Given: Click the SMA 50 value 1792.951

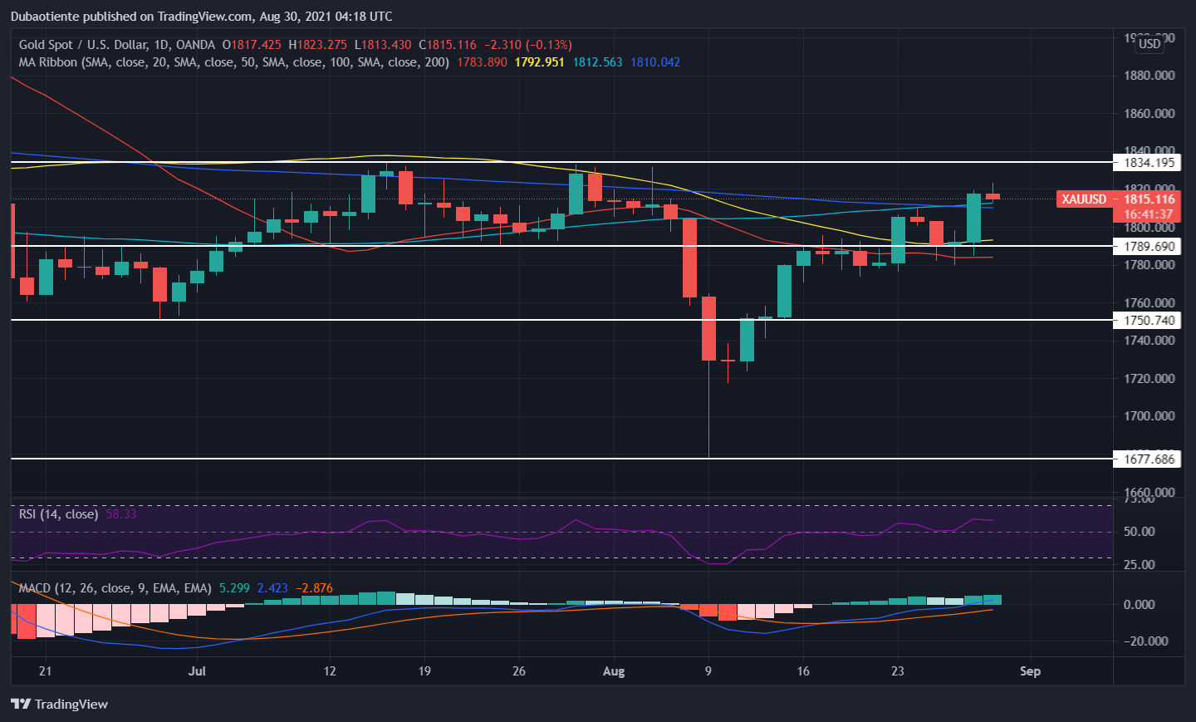Looking at the screenshot, I should tap(539, 62).
